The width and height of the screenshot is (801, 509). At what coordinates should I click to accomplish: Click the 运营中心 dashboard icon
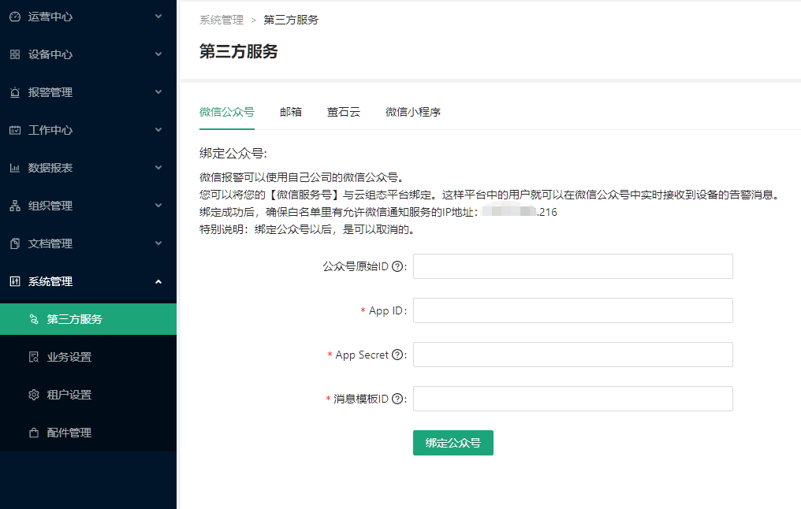tap(14, 17)
